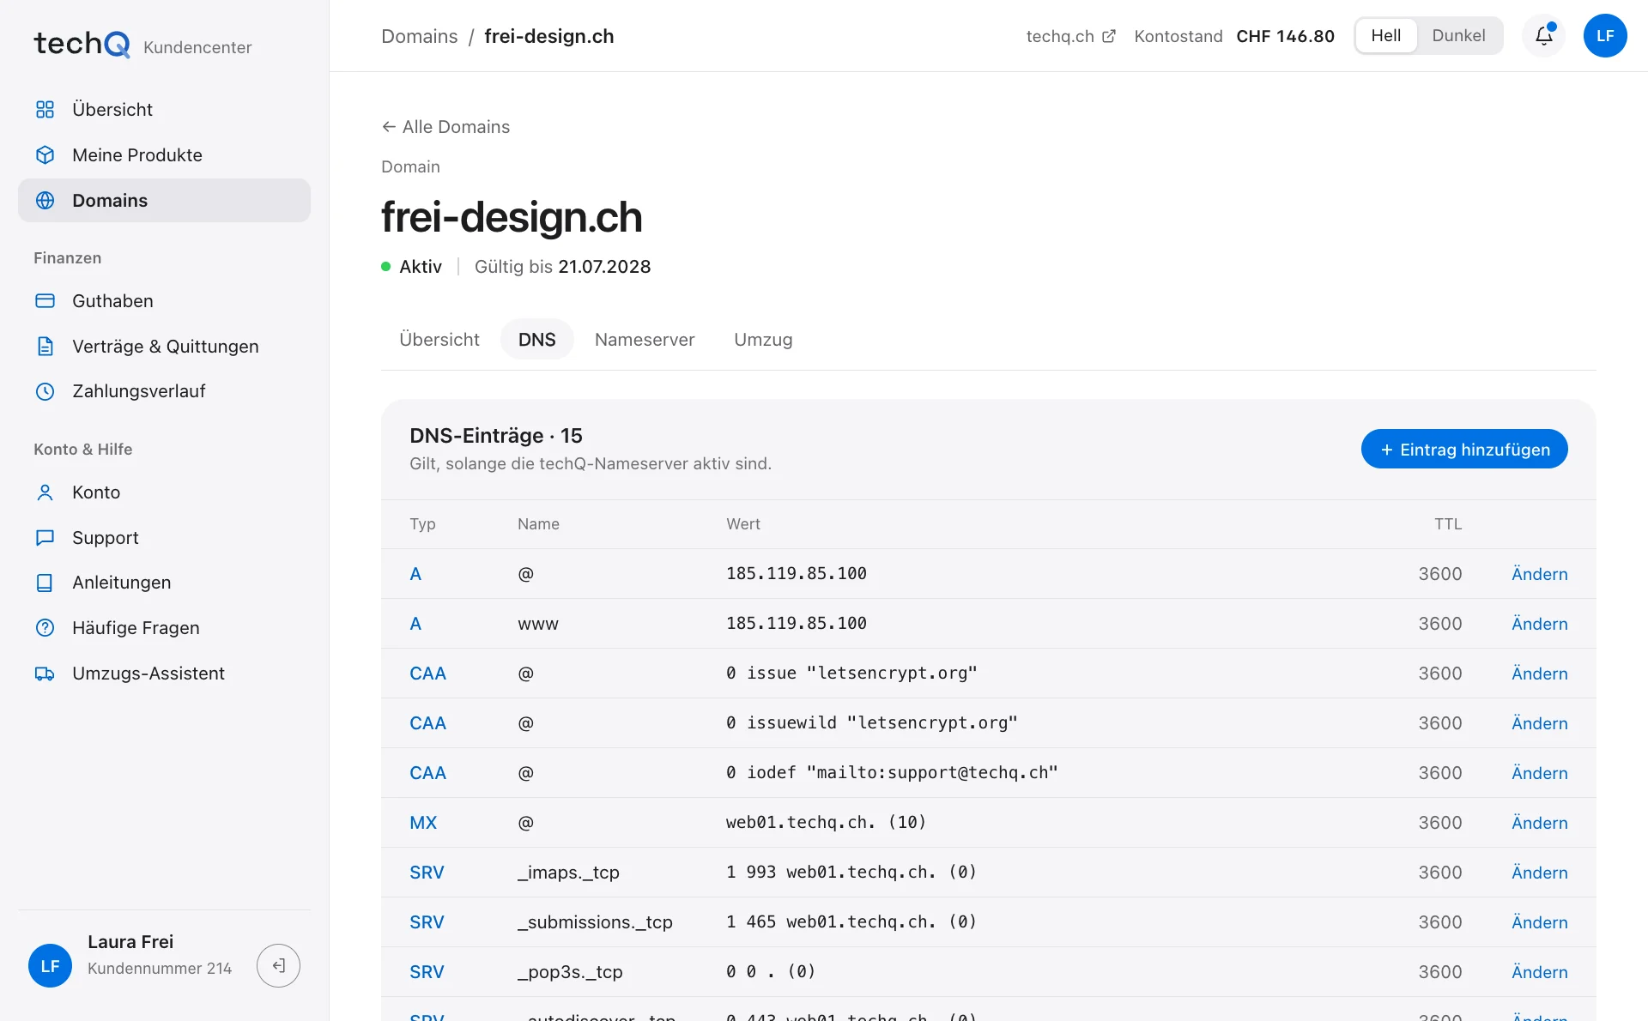
Task: Click the techQ logo
Action: click(x=82, y=44)
